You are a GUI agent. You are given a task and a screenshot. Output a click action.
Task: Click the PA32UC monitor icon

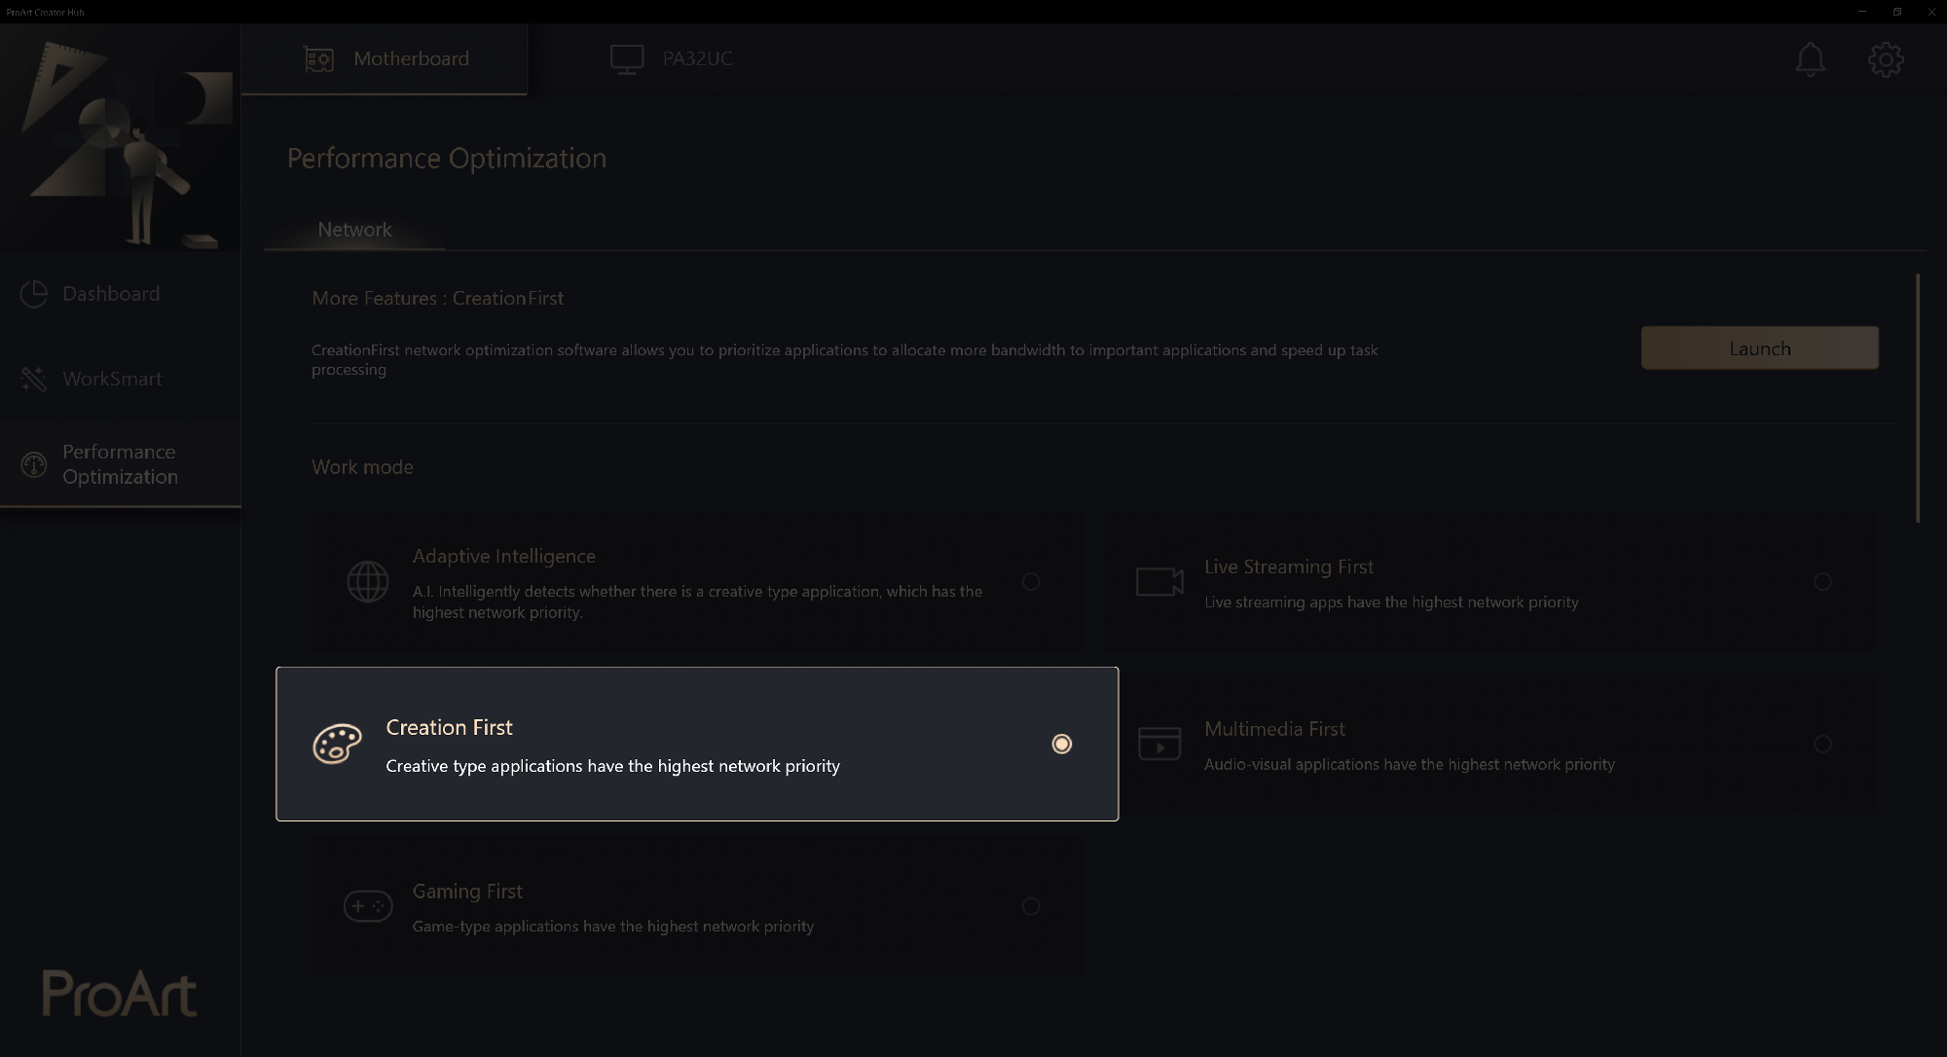(623, 57)
